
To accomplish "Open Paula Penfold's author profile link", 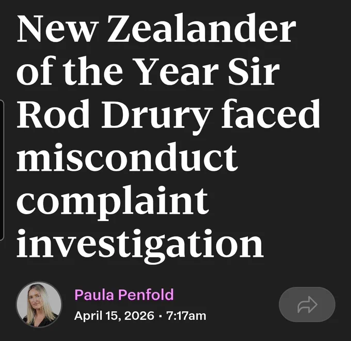I will click(x=124, y=294).
